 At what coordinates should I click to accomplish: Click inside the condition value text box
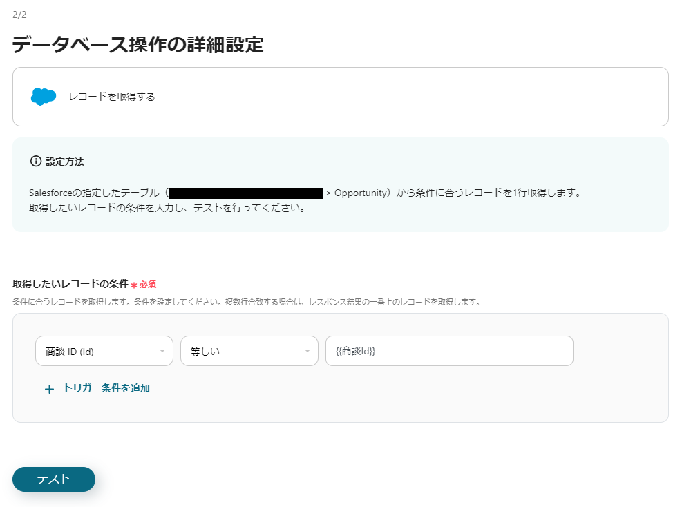449,351
